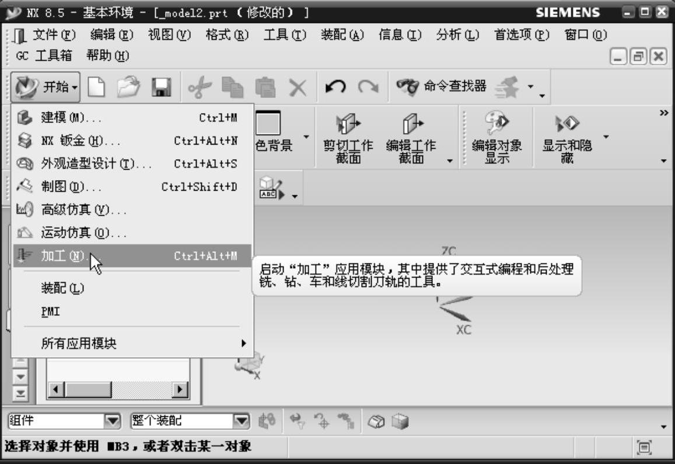
Task: Select 加工(N) manufacturing entry
Action: pyautogui.click(x=132, y=256)
